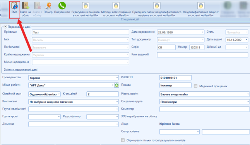
Task: Click the Серія input field
Action: [x=166, y=47]
